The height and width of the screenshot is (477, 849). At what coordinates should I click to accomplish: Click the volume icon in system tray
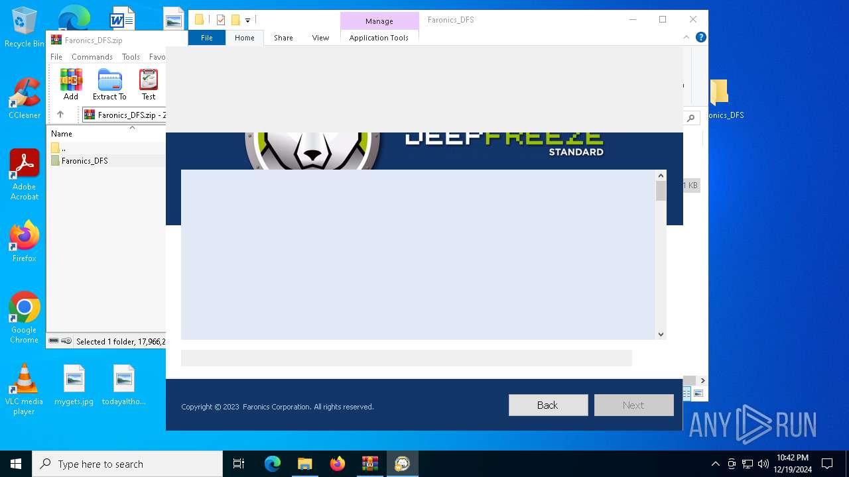tap(763, 464)
